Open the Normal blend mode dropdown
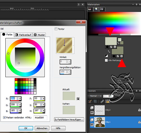This screenshot has width=141, height=133. tap(95, 96)
